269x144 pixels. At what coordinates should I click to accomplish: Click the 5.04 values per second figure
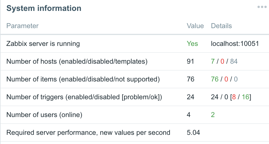coord(193,133)
